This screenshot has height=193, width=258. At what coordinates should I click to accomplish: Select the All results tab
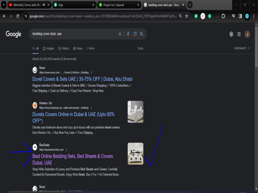36,48
